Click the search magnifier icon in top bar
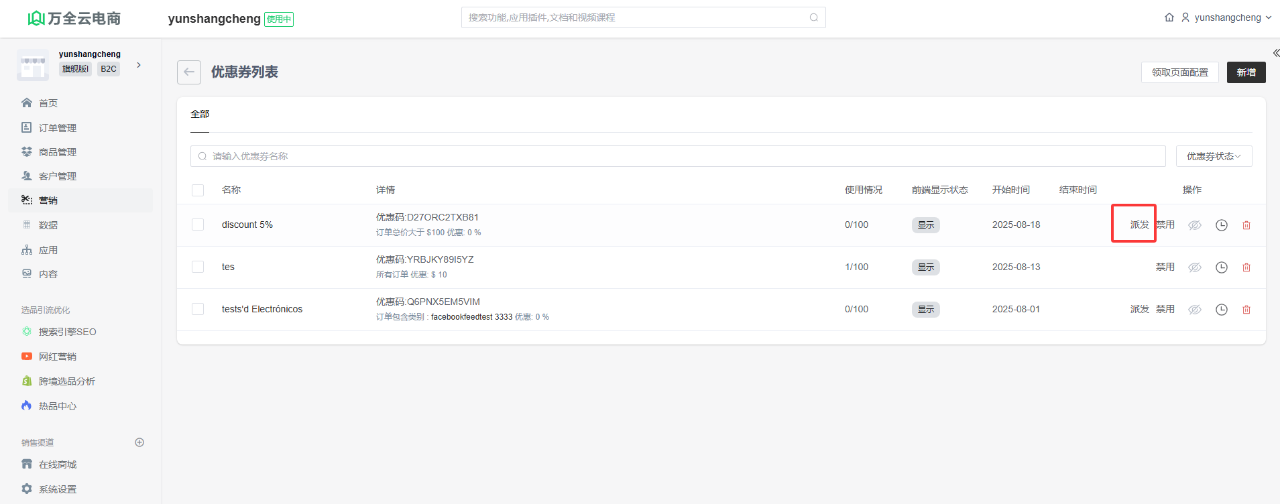The width and height of the screenshot is (1280, 504). [x=813, y=17]
